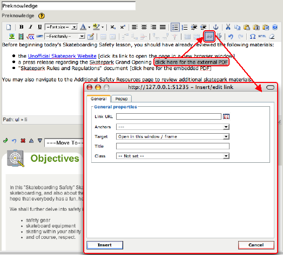Viewport: 283px width, 255px height.
Task: Align text right
Action: [x=153, y=27]
